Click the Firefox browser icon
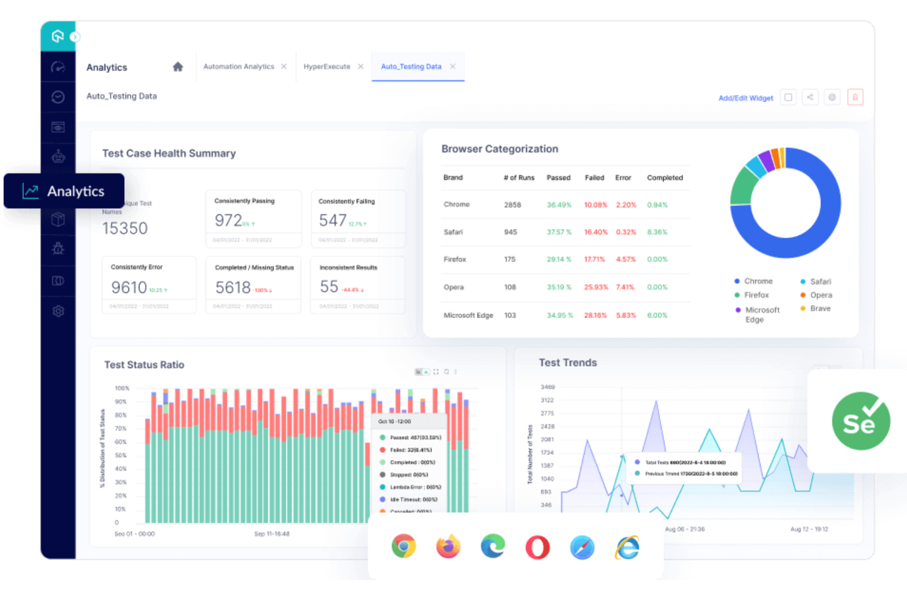This screenshot has width=907, height=589. pos(448,546)
